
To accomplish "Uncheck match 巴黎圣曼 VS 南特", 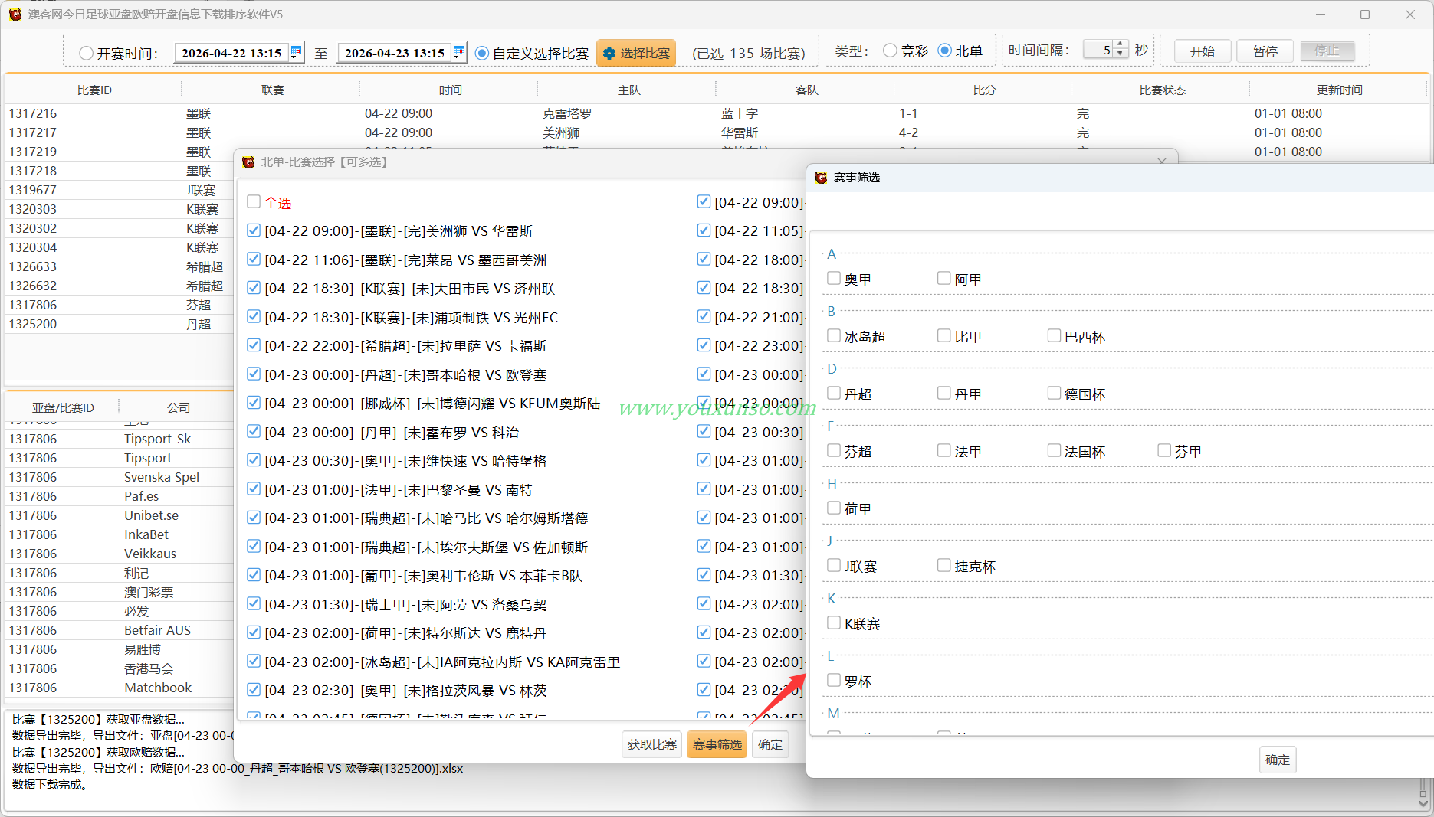I will (x=254, y=489).
